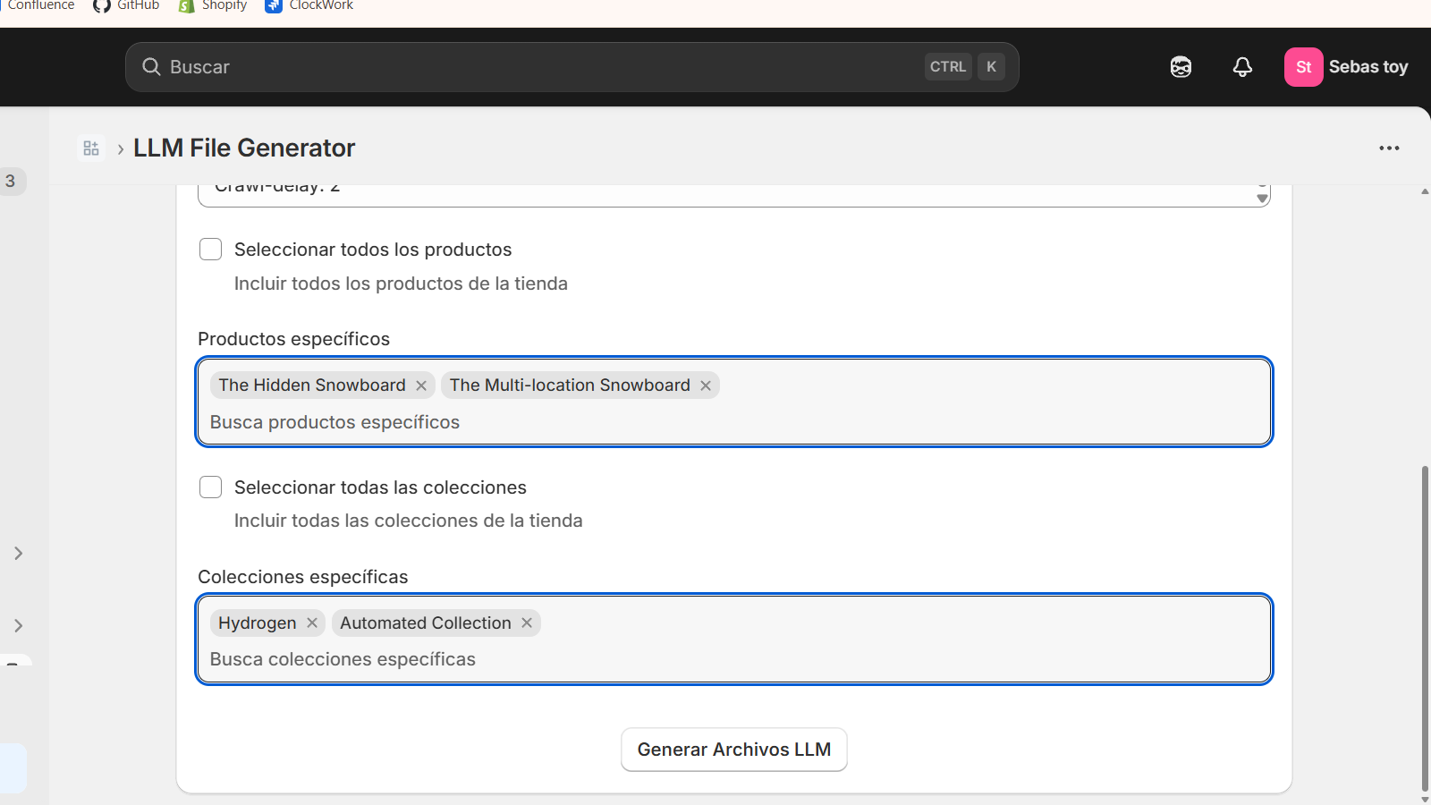Screen dimensions: 1431x805
Task: Click the search magnifier in the Buscar bar
Action: coord(151,66)
